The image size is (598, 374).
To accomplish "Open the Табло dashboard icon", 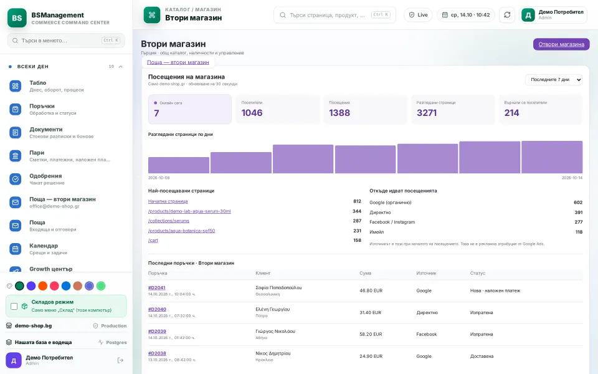I will click(15, 86).
